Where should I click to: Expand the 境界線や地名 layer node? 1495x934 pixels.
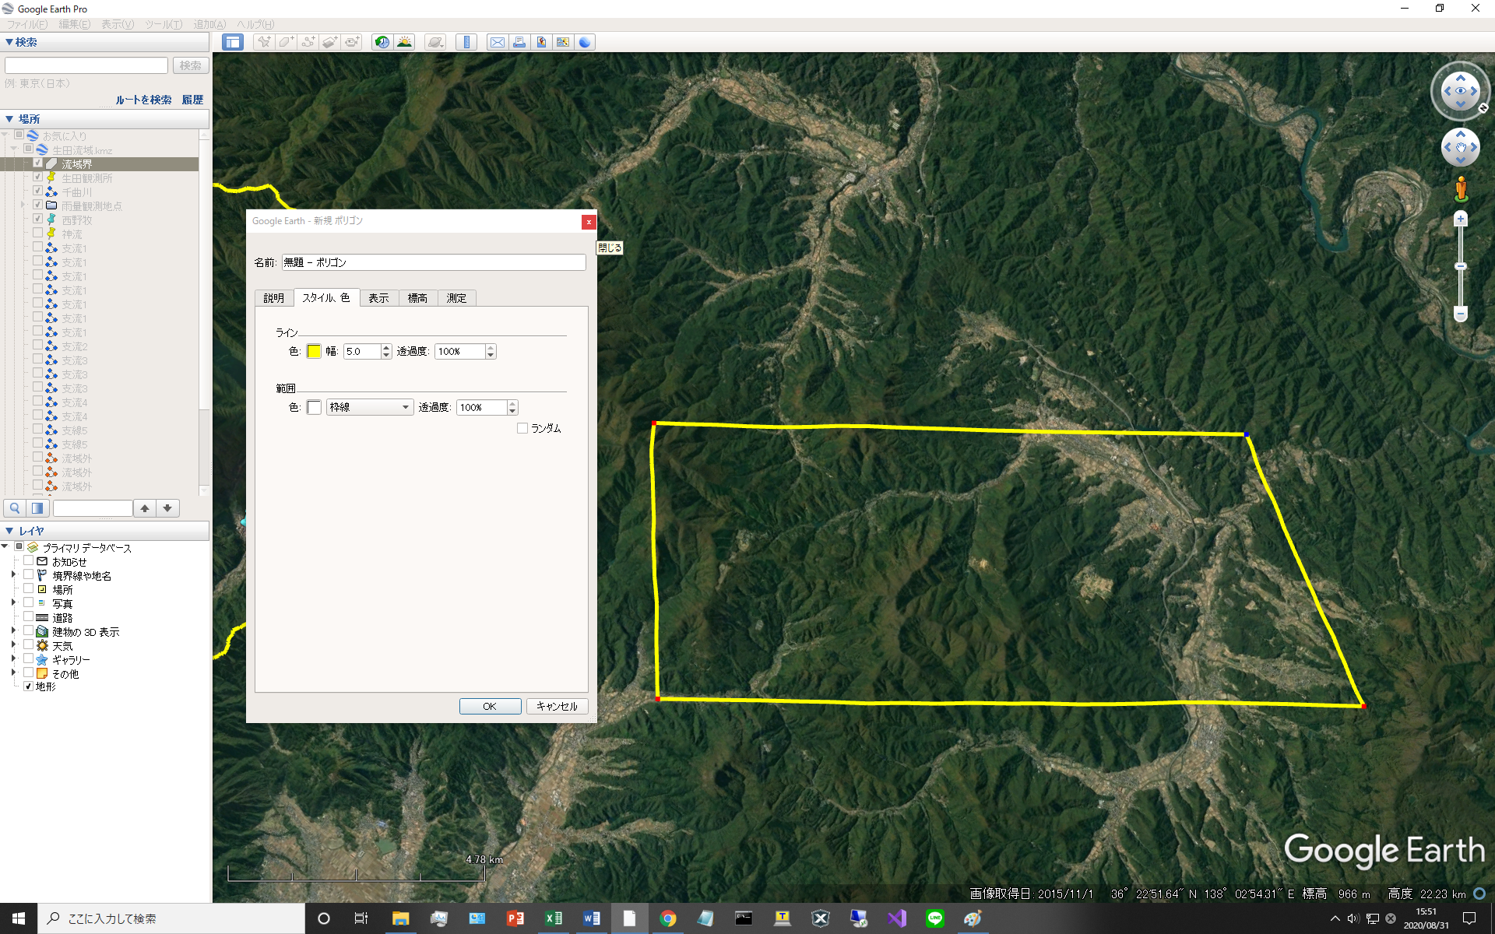pyautogui.click(x=13, y=575)
